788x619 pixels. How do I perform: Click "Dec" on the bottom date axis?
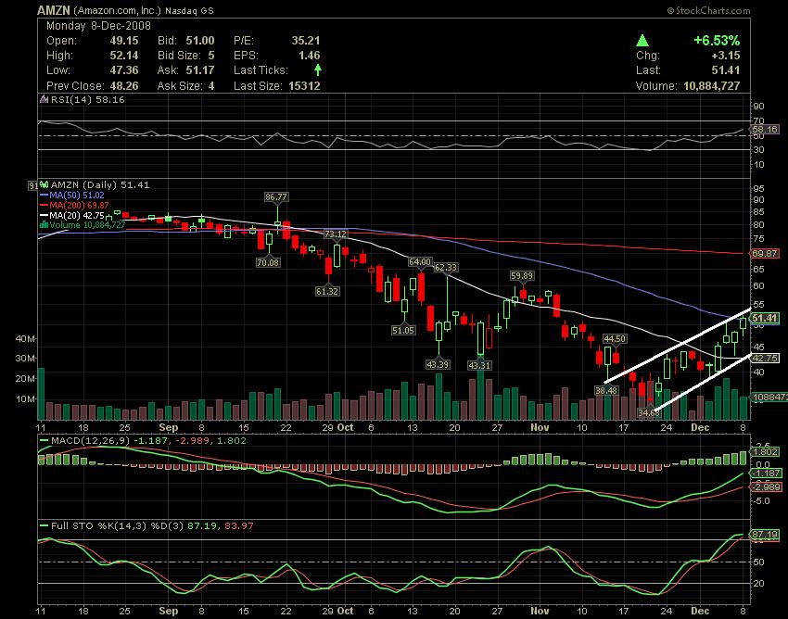[x=700, y=612]
